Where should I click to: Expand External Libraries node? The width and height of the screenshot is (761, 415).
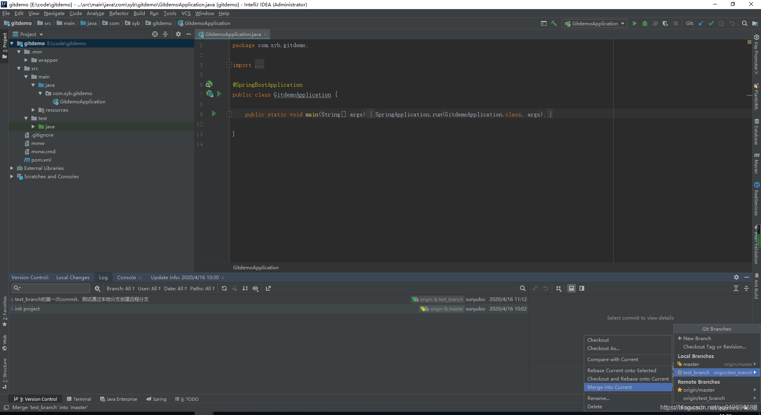coord(11,168)
